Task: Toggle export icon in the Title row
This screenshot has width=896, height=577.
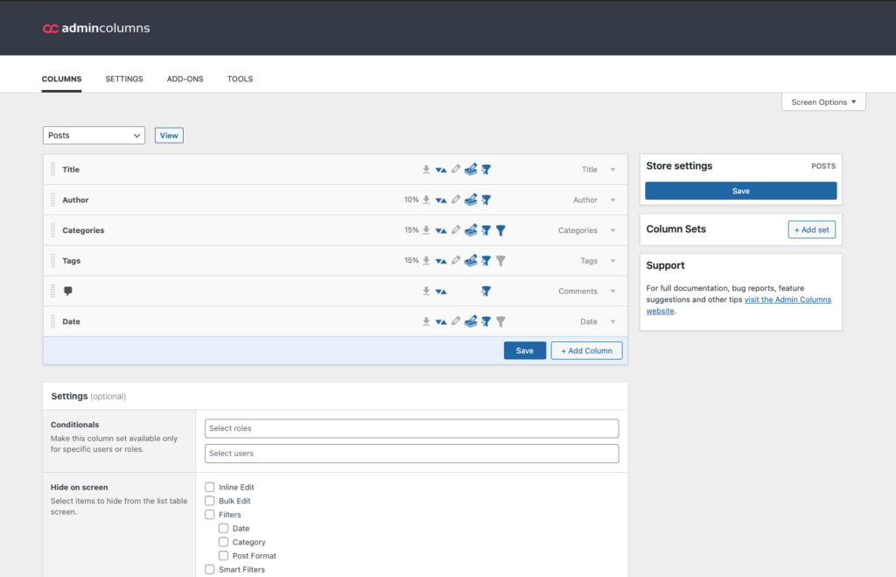Action: pyautogui.click(x=426, y=170)
